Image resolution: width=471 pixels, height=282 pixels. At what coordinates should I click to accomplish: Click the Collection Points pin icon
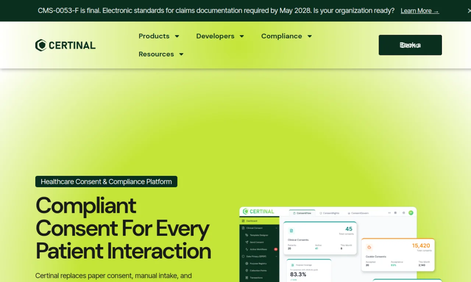(x=247, y=271)
